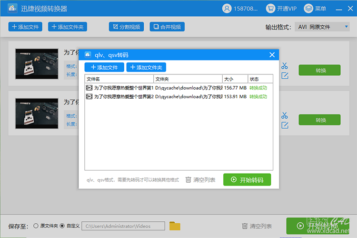357x238 pixels.
Task: Click the app logo in title bar
Action: tap(12, 9)
